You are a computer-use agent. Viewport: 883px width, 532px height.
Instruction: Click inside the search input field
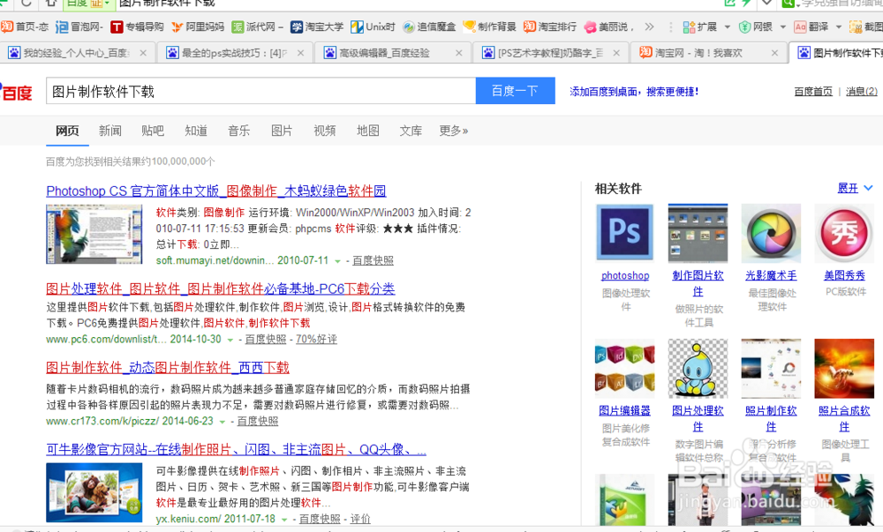265,91
